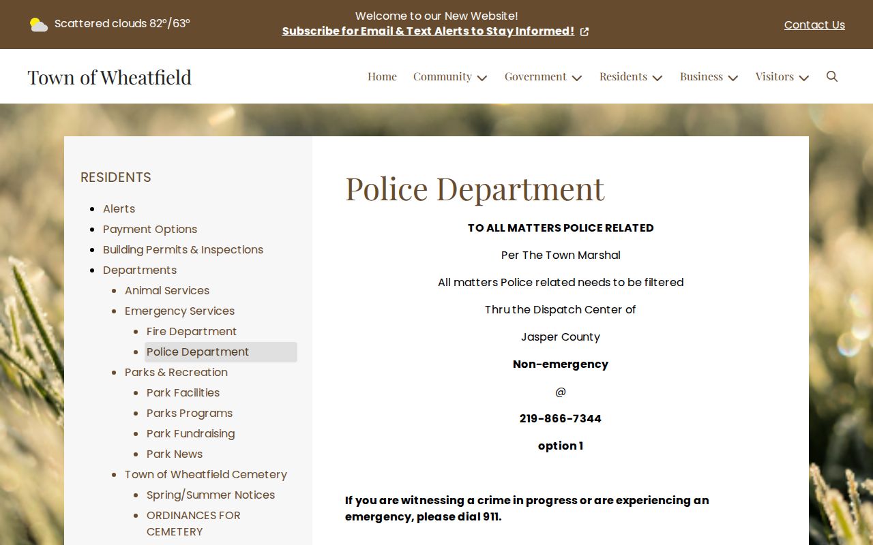The height and width of the screenshot is (545, 873).
Task: Go to the Home menu item
Action: pos(382,76)
